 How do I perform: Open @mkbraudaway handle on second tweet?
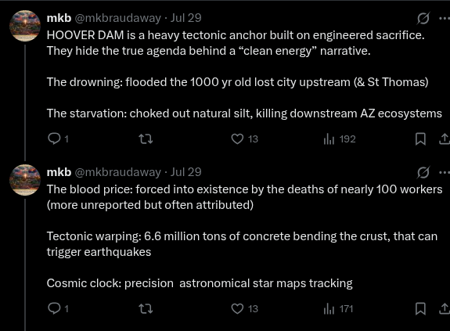[x=118, y=172]
